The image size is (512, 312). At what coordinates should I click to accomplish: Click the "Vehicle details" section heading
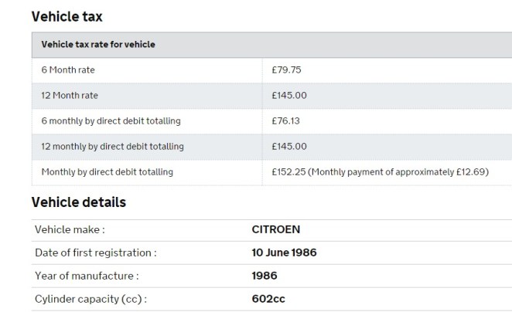[x=78, y=202]
